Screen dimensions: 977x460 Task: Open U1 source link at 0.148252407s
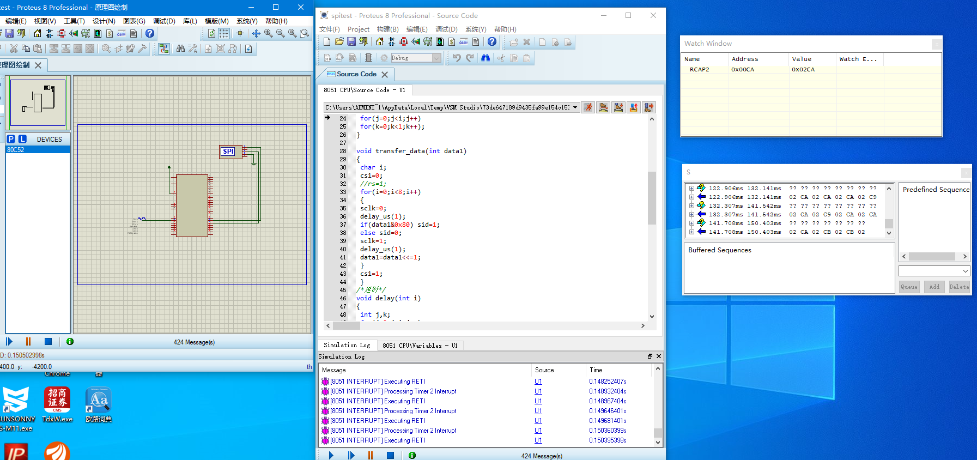pyautogui.click(x=538, y=382)
